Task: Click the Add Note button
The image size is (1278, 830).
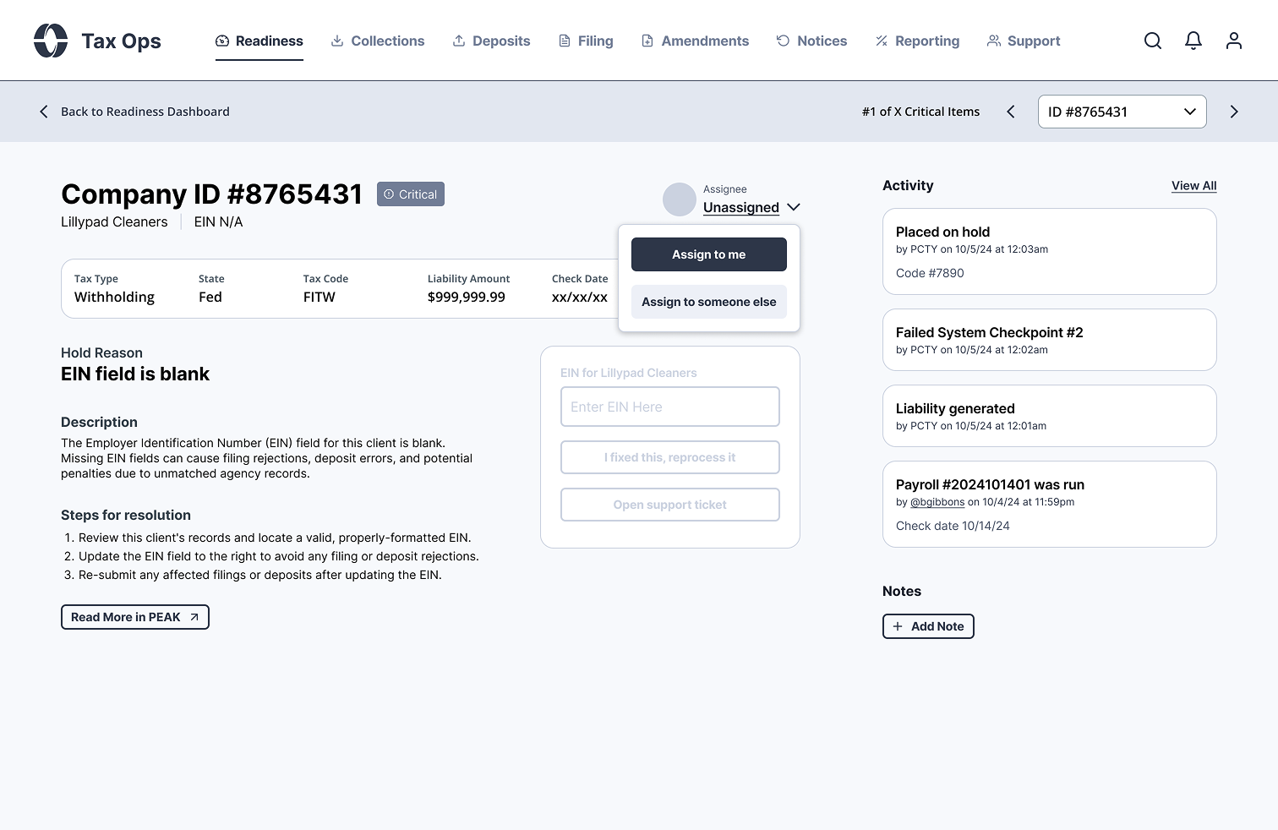Action: pyautogui.click(x=928, y=626)
